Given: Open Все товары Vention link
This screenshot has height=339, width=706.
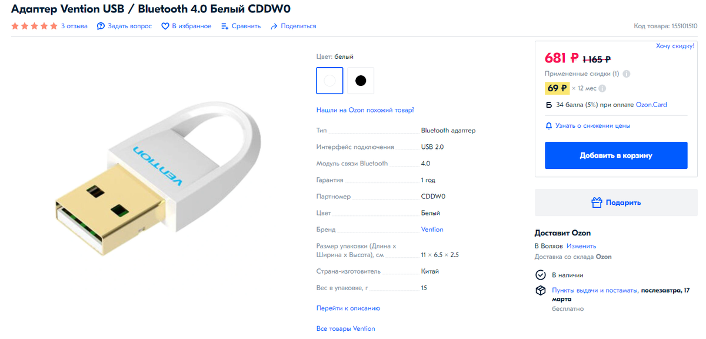Looking at the screenshot, I should (x=345, y=328).
